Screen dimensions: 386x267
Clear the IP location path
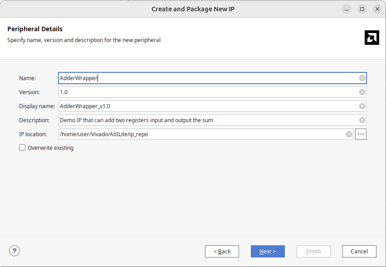[x=349, y=134]
